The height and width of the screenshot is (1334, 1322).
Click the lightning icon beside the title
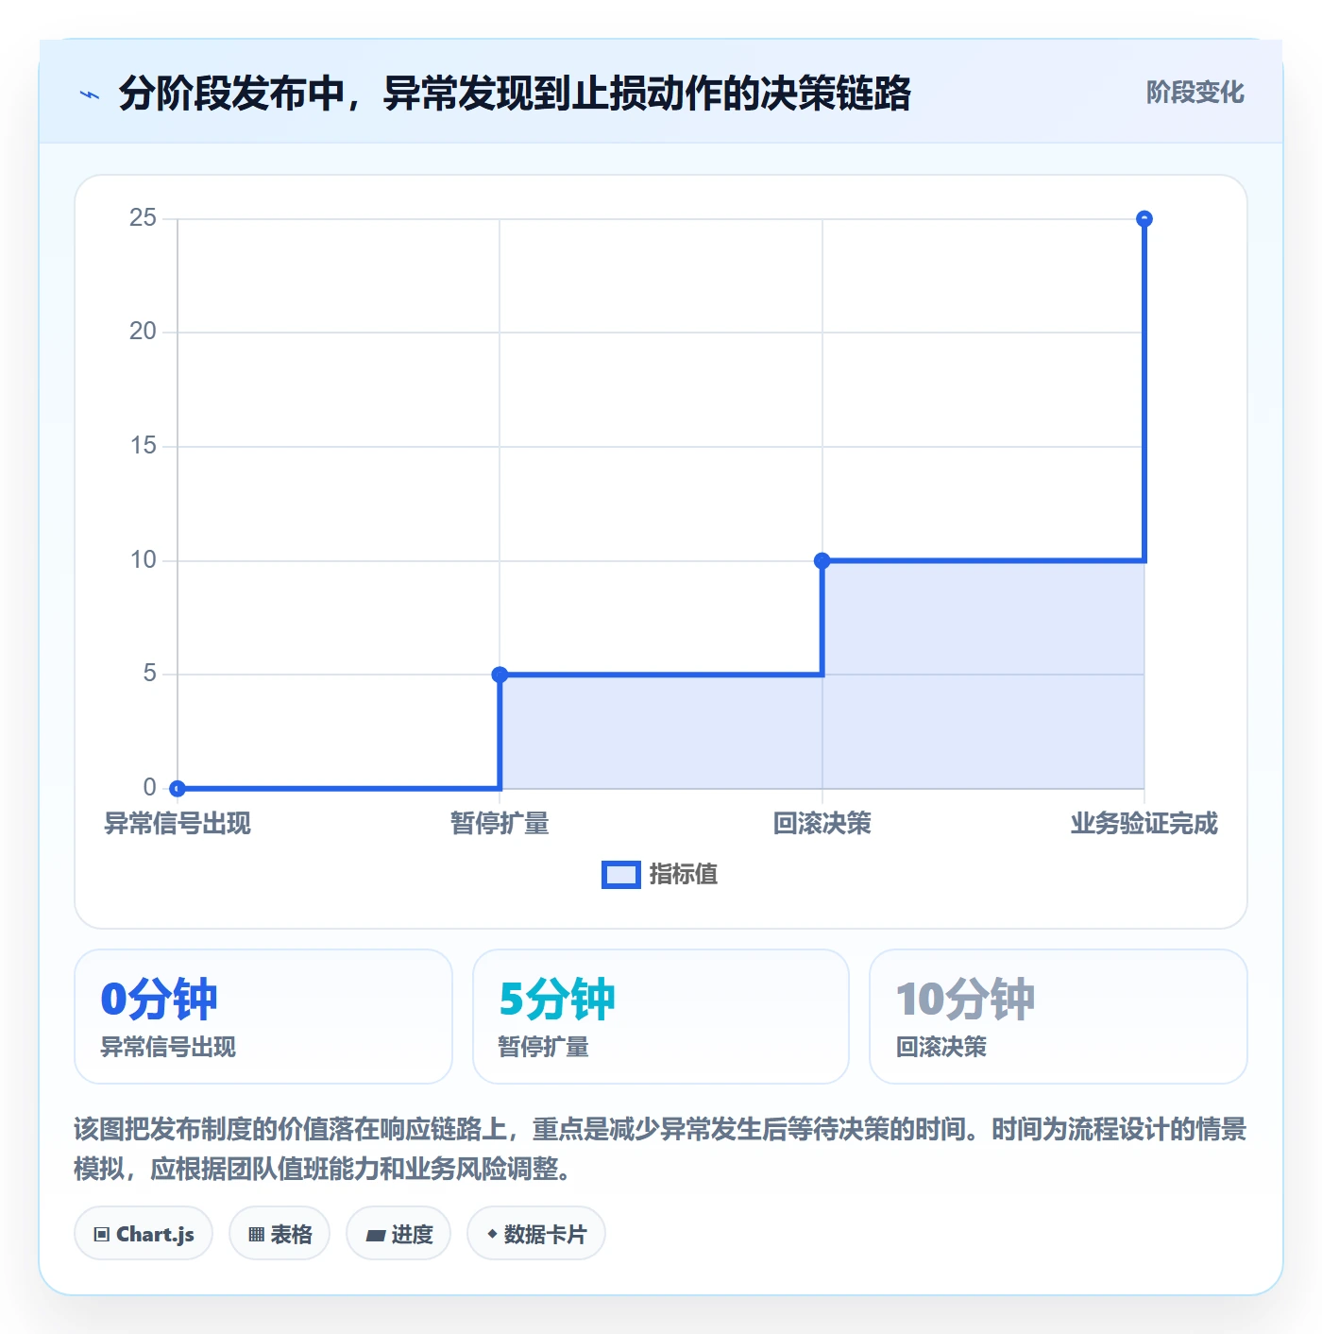tap(90, 94)
